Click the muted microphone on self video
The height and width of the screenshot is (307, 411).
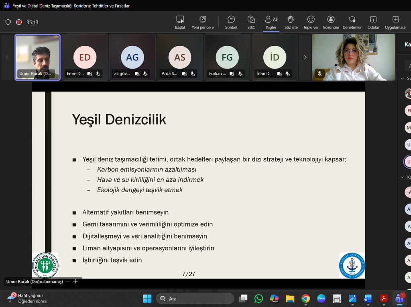(320, 73)
